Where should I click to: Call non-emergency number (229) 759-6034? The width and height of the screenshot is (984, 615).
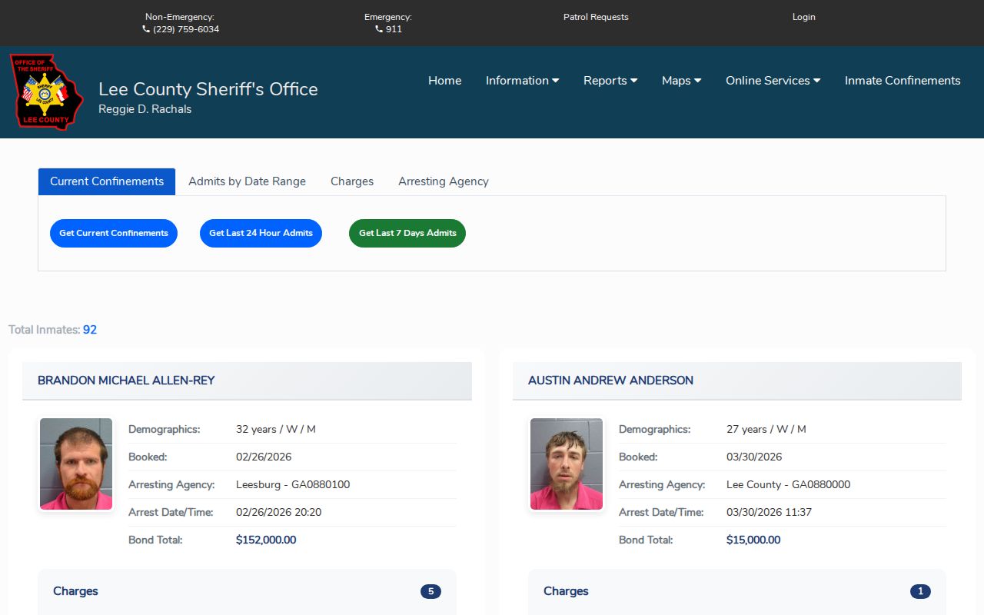(186, 29)
